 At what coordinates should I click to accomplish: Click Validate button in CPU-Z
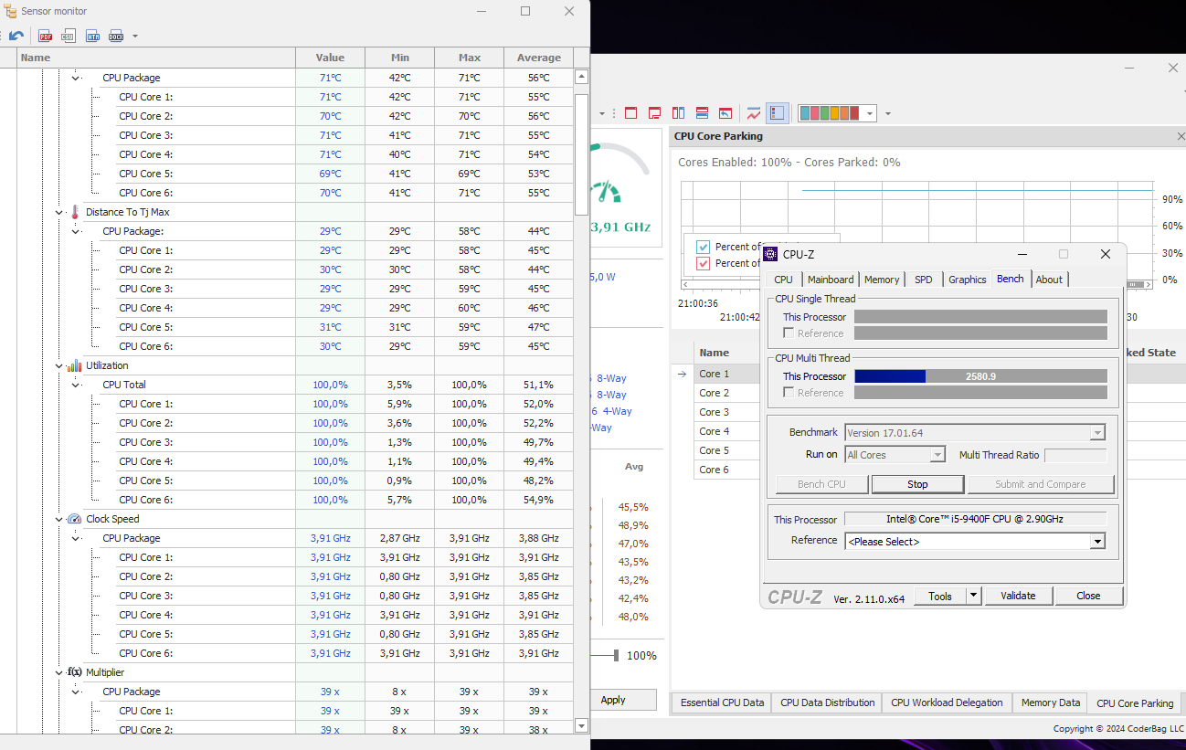[1018, 596]
